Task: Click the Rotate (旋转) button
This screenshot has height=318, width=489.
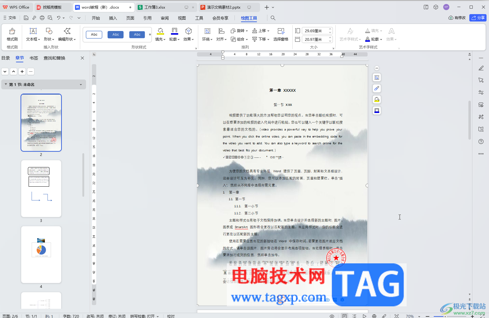Action: pos(239,31)
